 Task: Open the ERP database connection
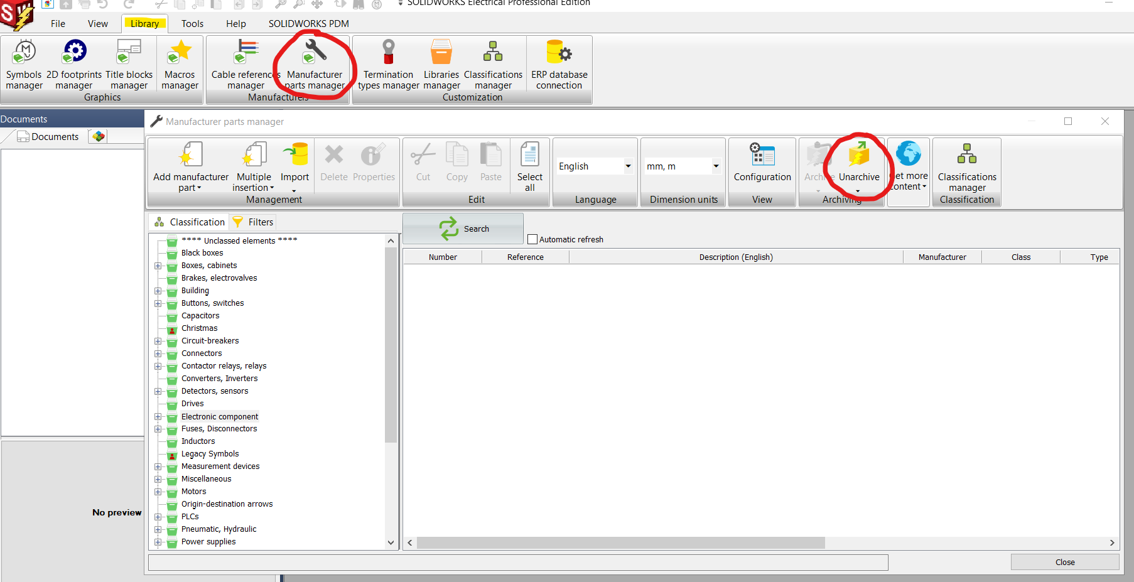point(559,65)
